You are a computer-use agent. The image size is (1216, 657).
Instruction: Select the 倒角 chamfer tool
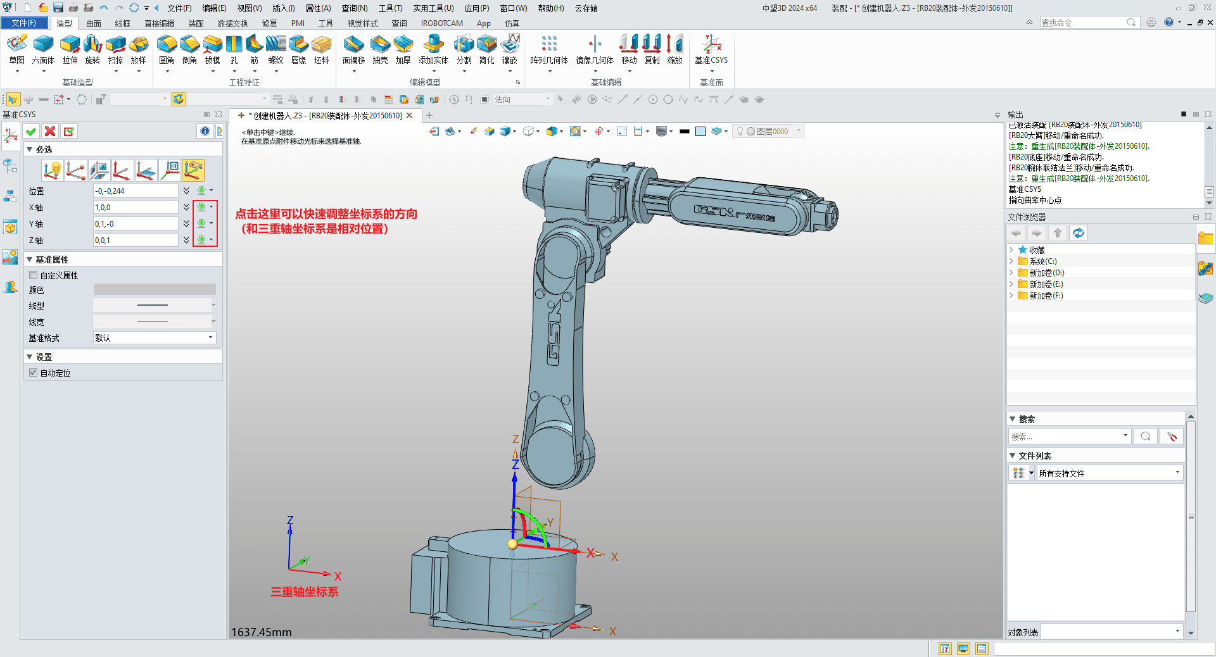189,49
